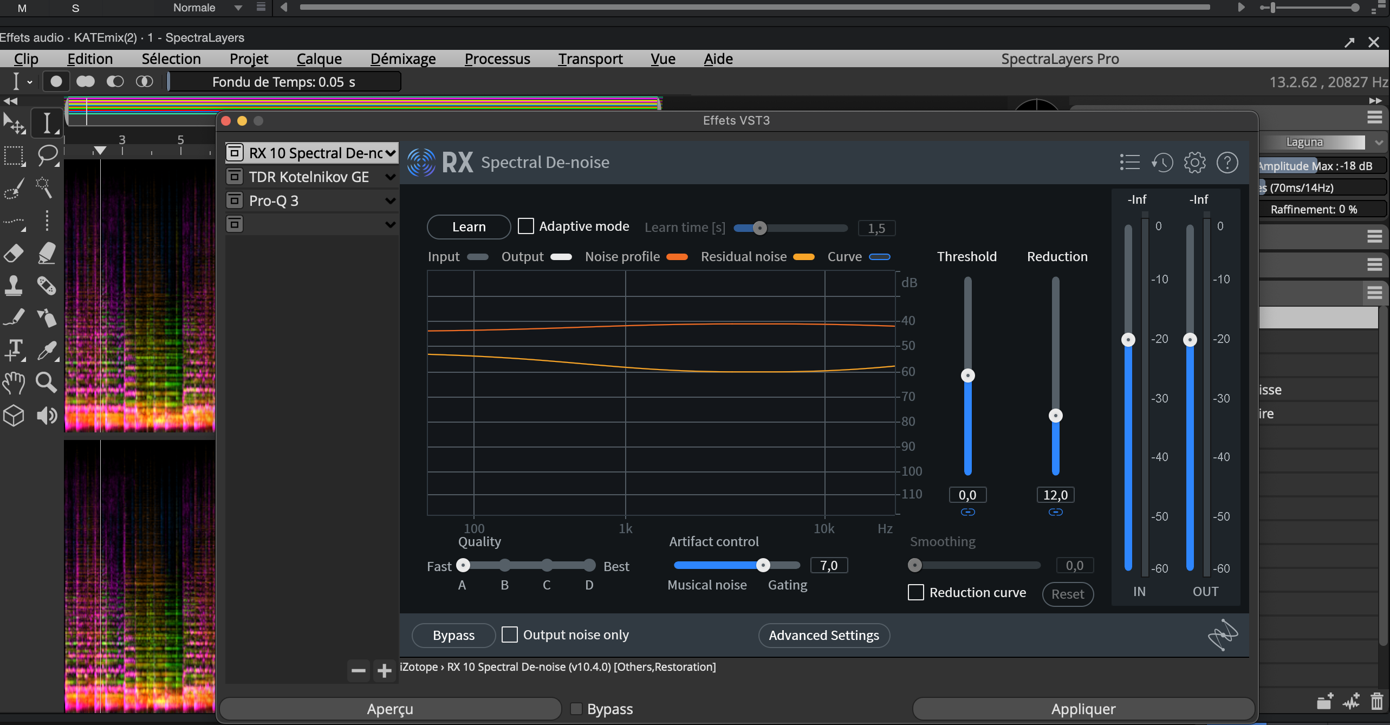Open the RX 10 Spectral De-noise selector
Screen dimensions: 1390x725
389,152
